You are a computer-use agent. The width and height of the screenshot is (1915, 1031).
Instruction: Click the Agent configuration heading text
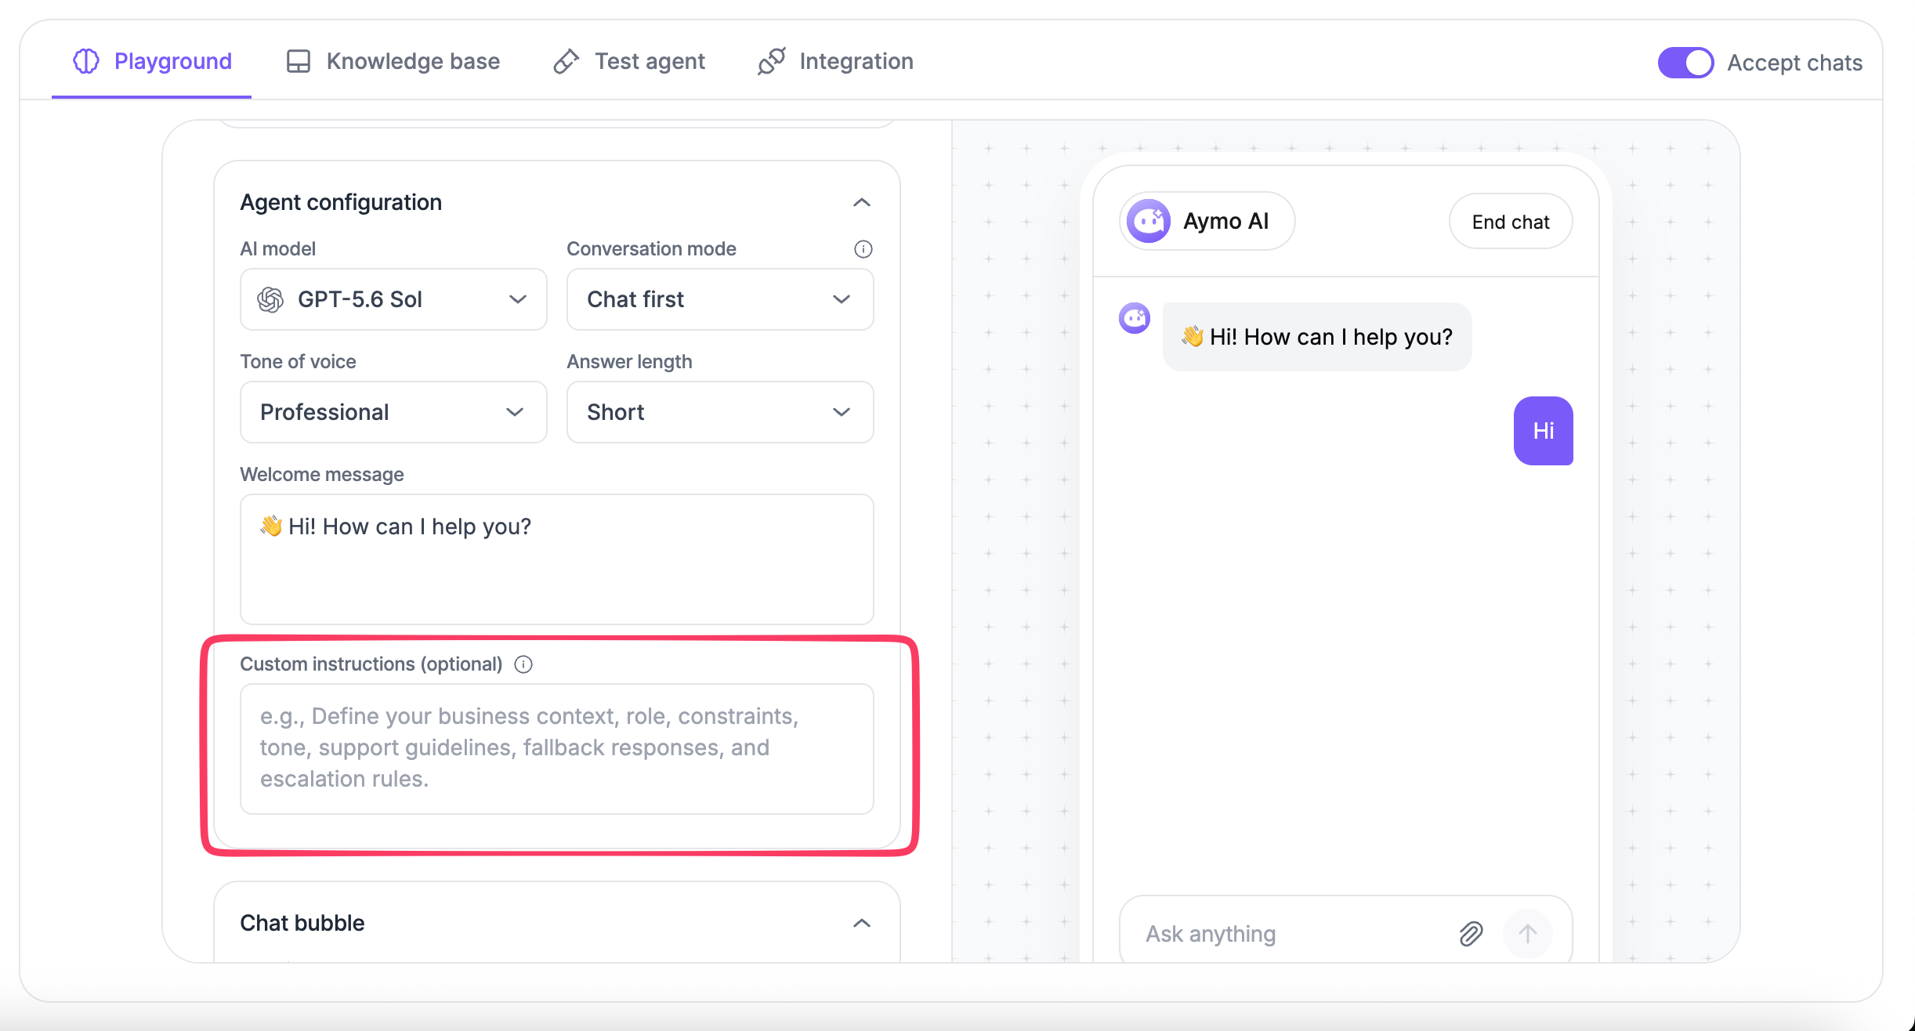pos(341,202)
